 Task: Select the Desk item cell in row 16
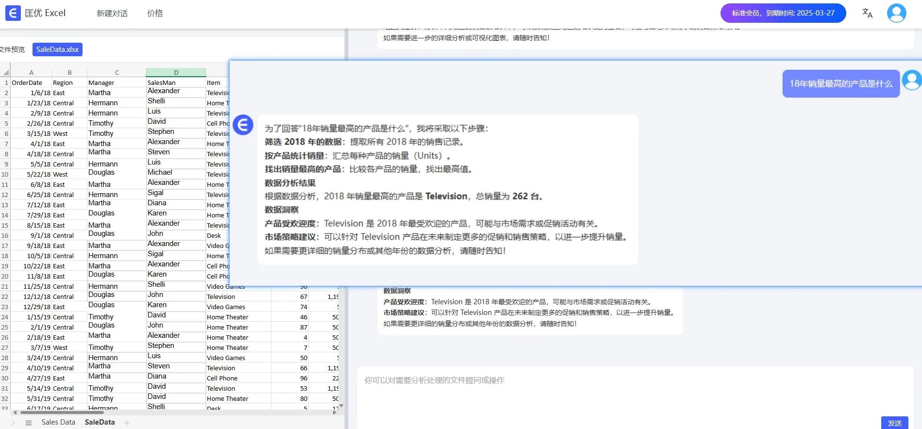[218, 235]
